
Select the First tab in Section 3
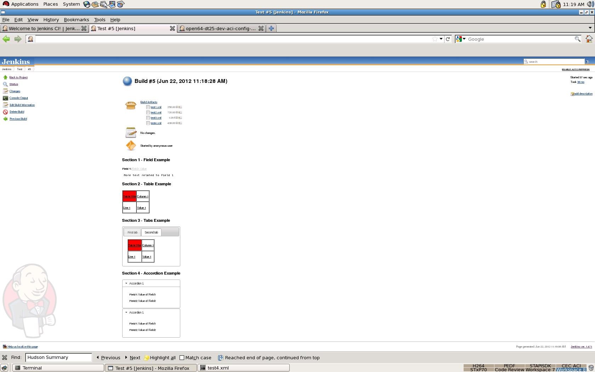click(x=132, y=232)
